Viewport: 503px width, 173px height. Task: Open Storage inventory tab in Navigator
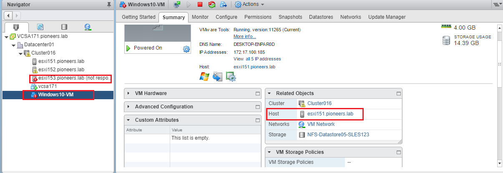[64, 27]
